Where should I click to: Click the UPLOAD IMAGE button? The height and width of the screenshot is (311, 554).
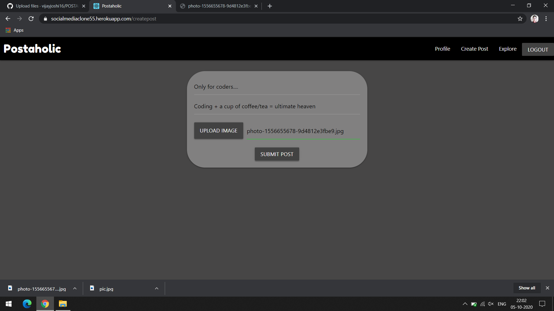click(218, 131)
